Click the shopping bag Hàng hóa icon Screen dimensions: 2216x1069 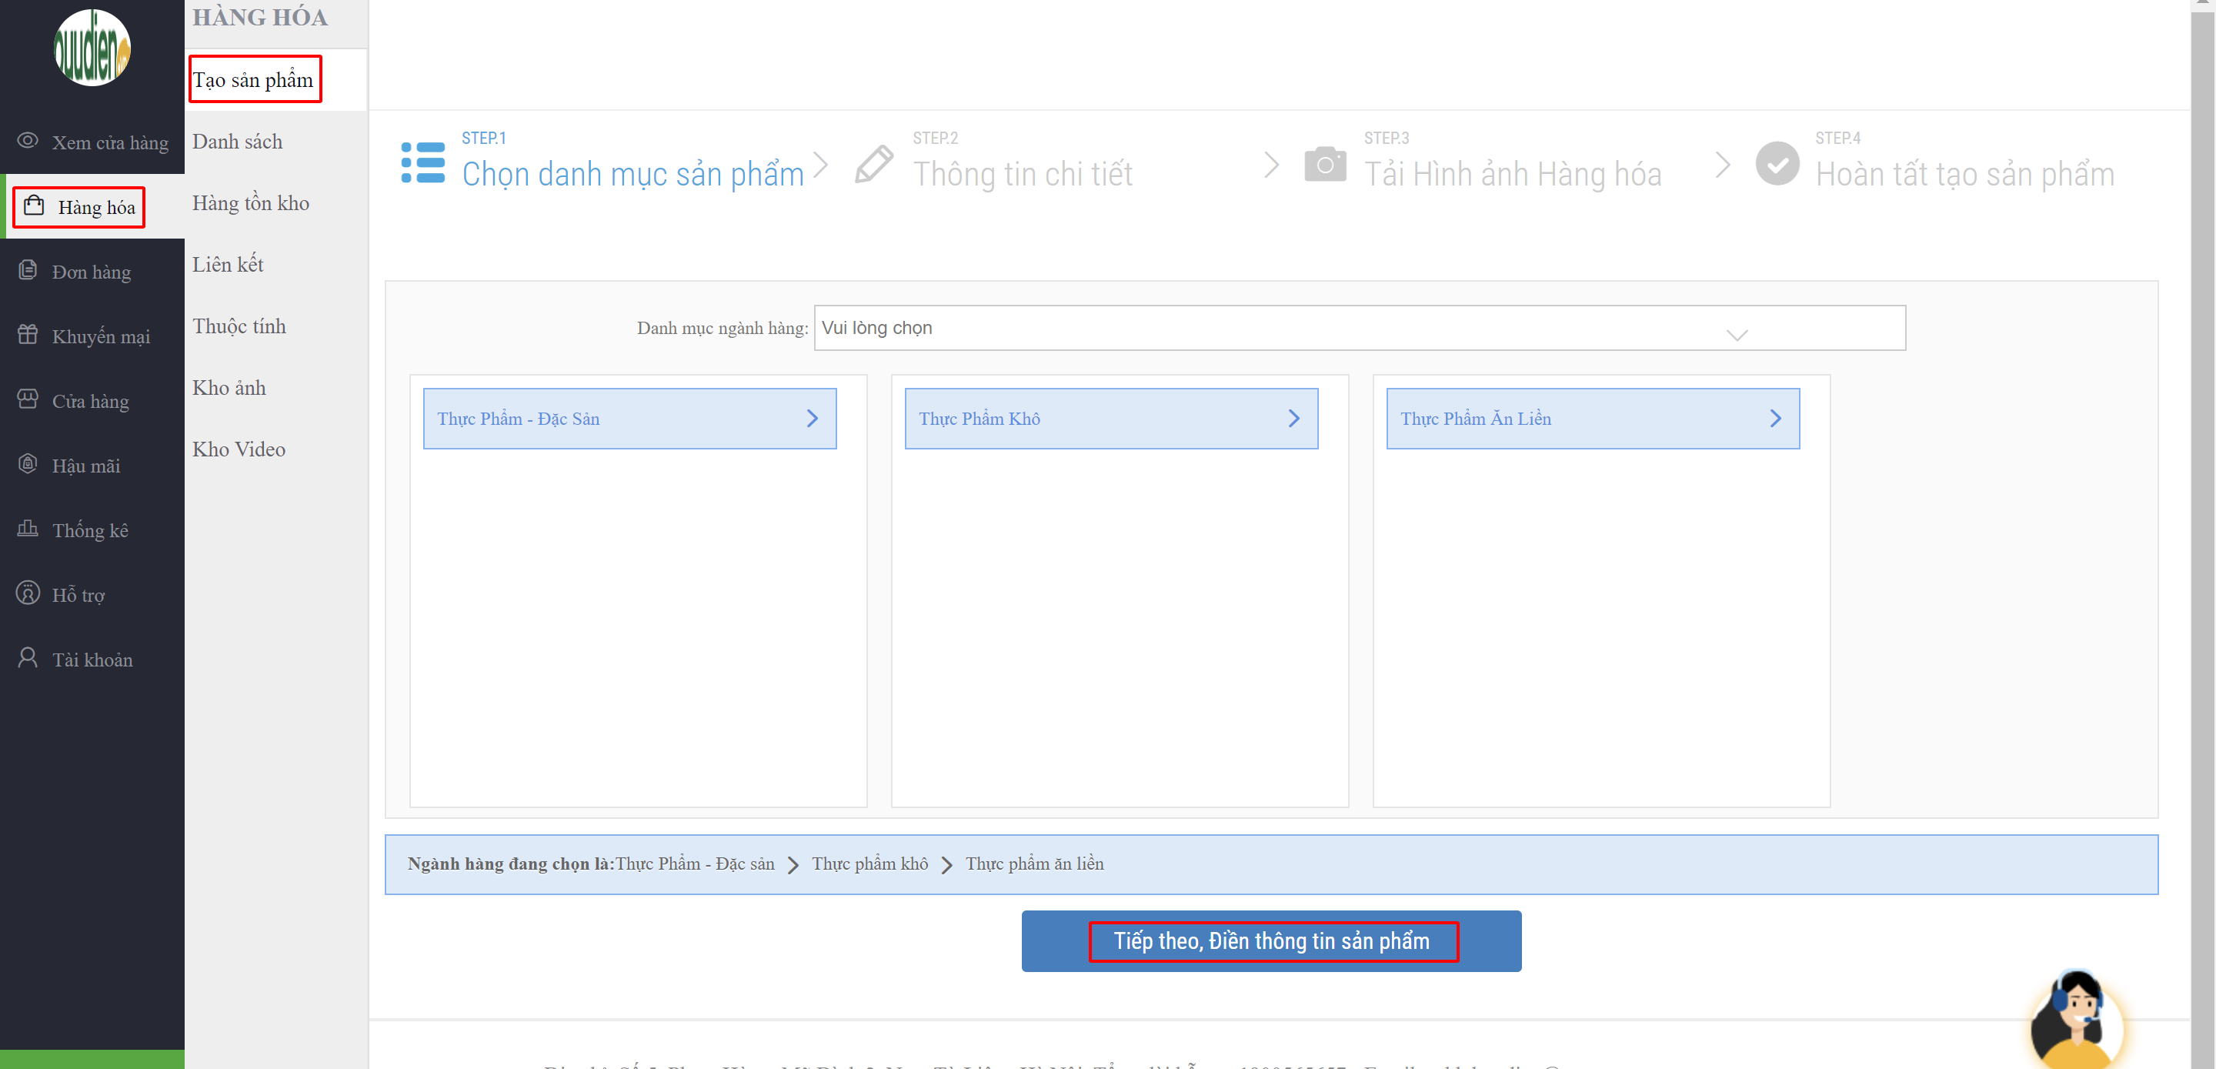[x=34, y=205]
